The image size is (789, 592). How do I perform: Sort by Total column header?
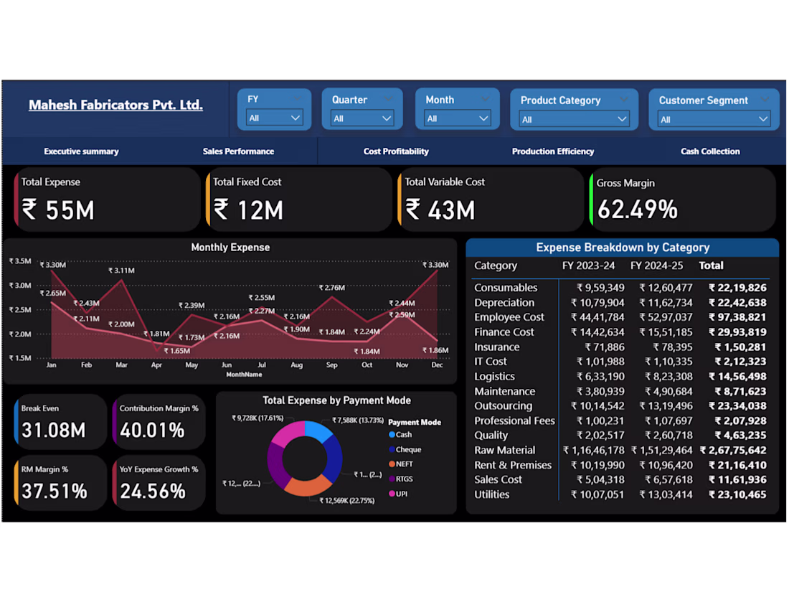(711, 266)
